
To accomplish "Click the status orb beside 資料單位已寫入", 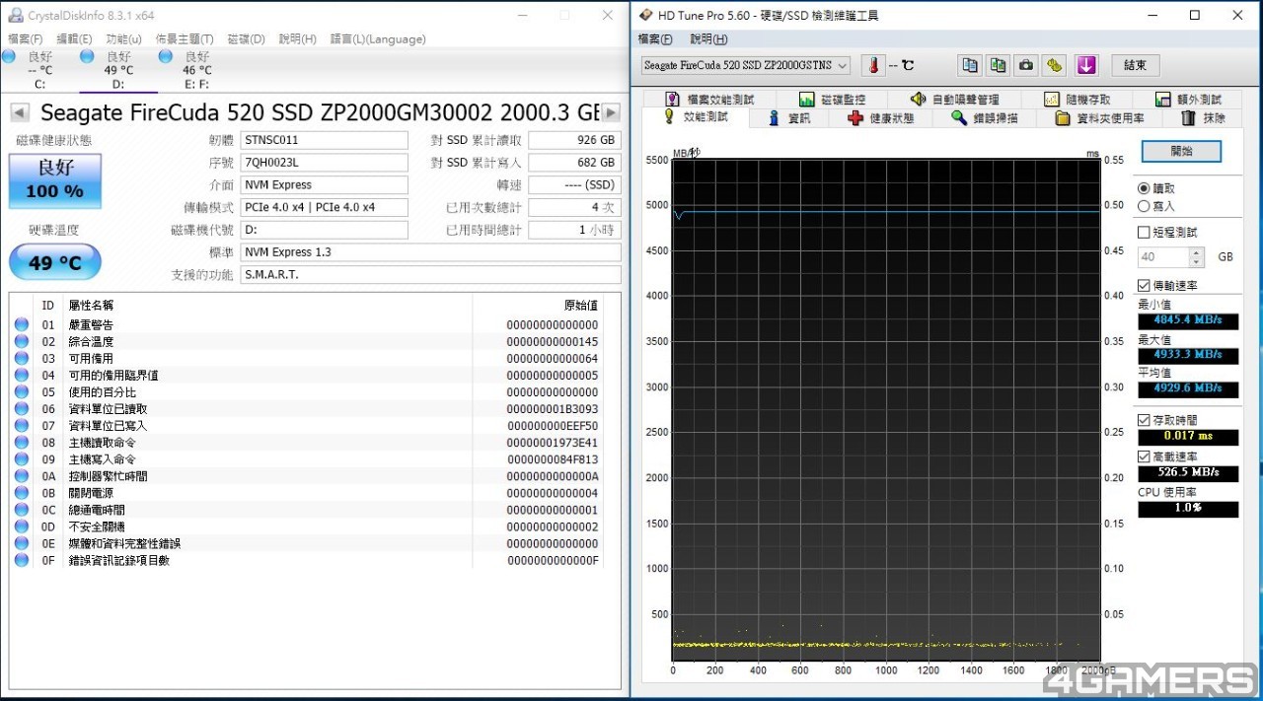I will click(22, 425).
